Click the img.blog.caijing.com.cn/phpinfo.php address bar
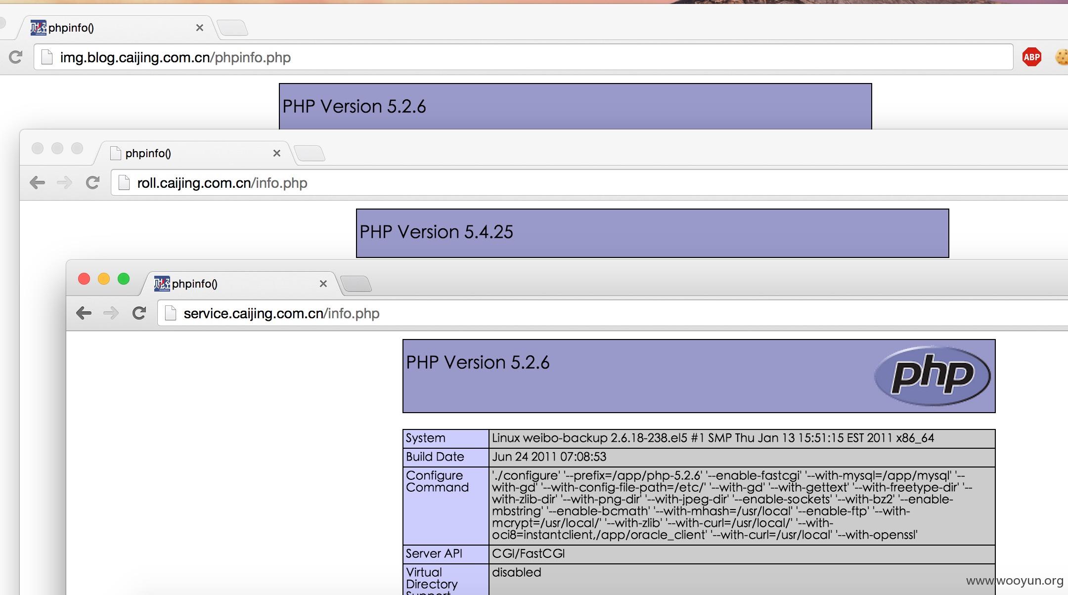Viewport: 1068px width, 595px height. pos(523,57)
